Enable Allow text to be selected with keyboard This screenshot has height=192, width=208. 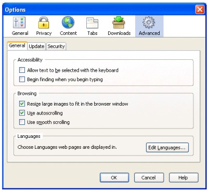(x=22, y=70)
